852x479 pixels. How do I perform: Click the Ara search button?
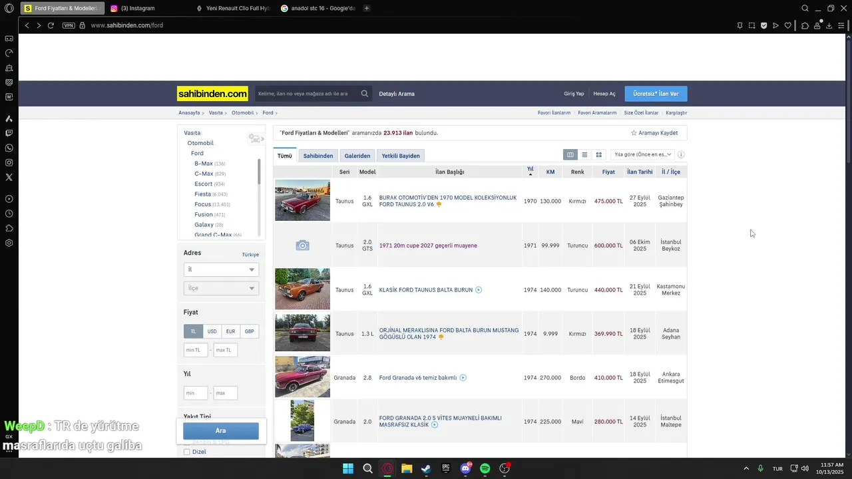coord(221,430)
